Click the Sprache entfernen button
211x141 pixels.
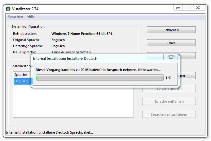click(x=169, y=102)
